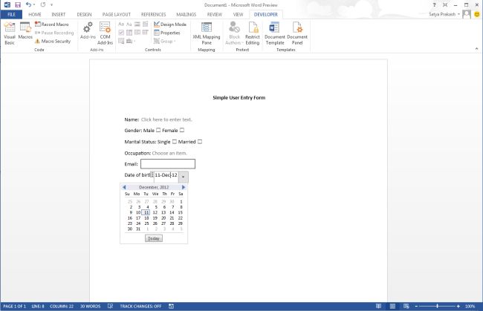Switch to the VIEW tab
Viewport: 483px width, 311px height.
238,14
